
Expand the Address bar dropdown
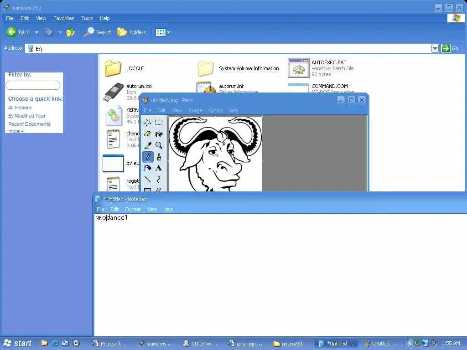tap(435, 48)
